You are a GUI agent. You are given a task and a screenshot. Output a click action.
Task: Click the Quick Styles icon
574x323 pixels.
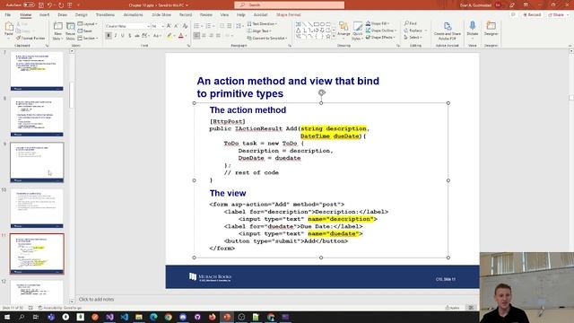[x=357, y=31]
